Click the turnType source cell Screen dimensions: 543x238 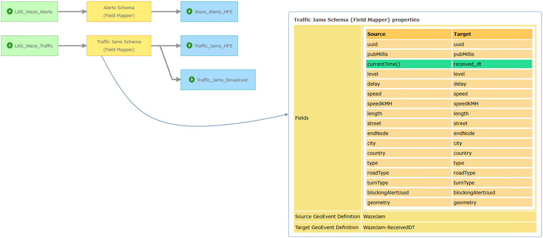(x=409, y=183)
